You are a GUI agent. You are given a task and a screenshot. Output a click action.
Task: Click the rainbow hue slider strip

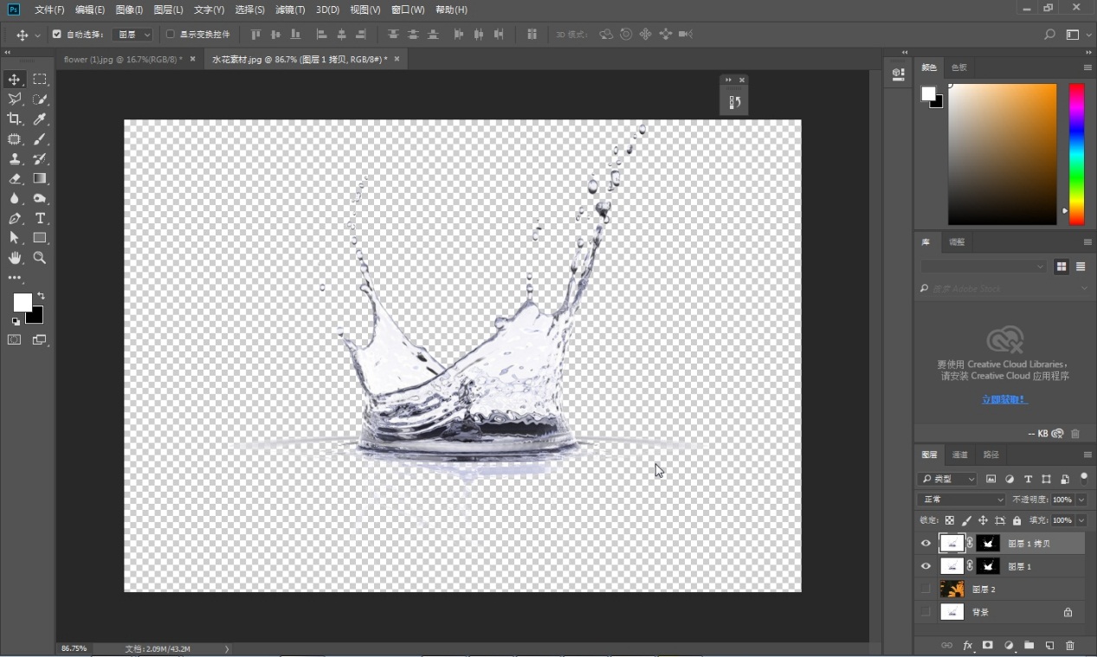point(1076,153)
